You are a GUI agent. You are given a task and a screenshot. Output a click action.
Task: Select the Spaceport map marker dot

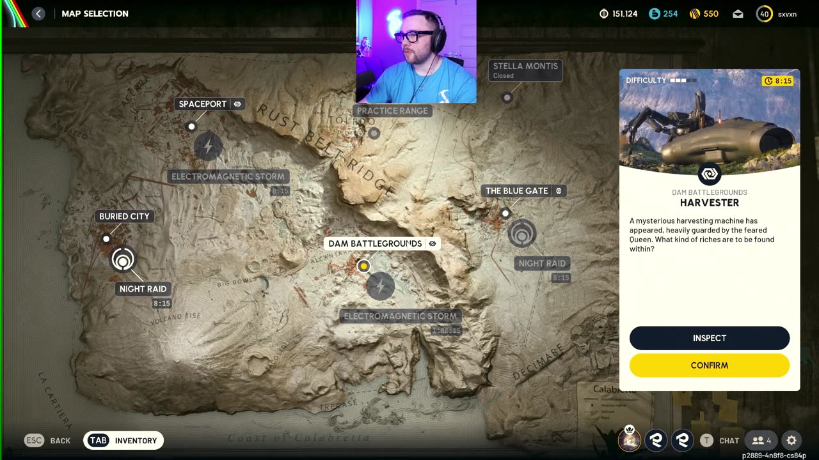click(191, 126)
